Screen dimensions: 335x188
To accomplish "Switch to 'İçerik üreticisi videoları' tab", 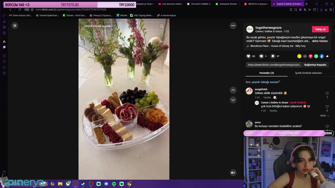I will 308,73.
